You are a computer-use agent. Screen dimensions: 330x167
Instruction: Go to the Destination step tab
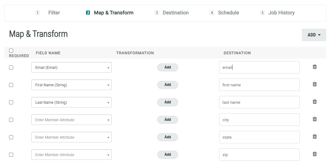coord(175,13)
